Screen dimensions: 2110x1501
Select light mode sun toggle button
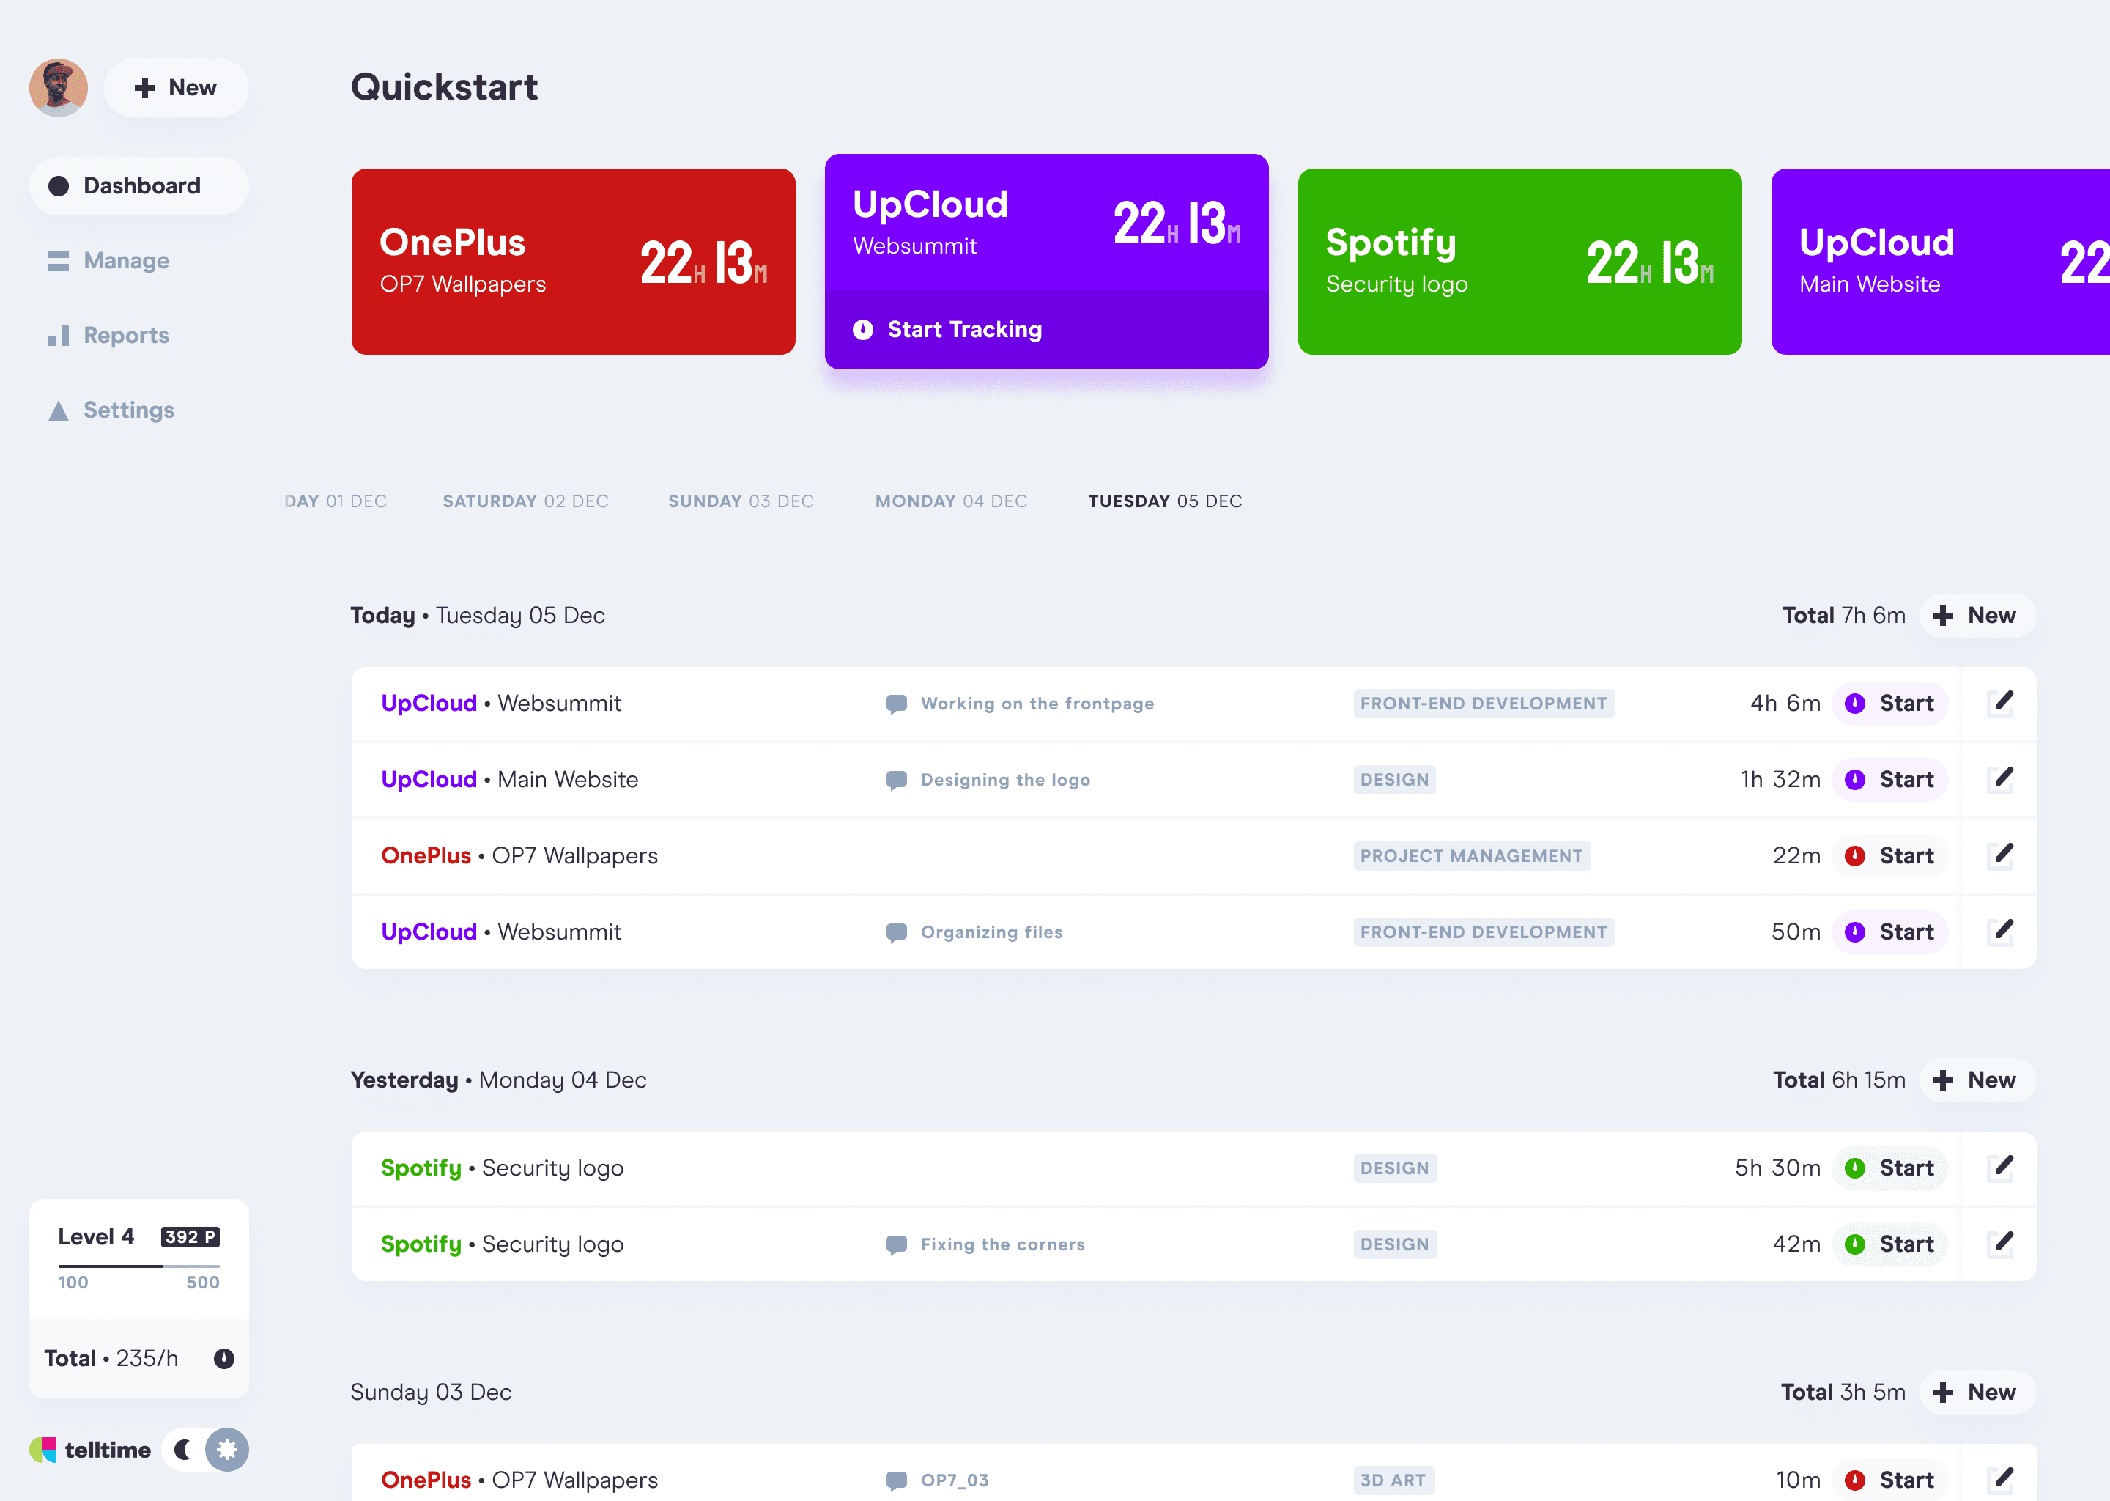[226, 1449]
